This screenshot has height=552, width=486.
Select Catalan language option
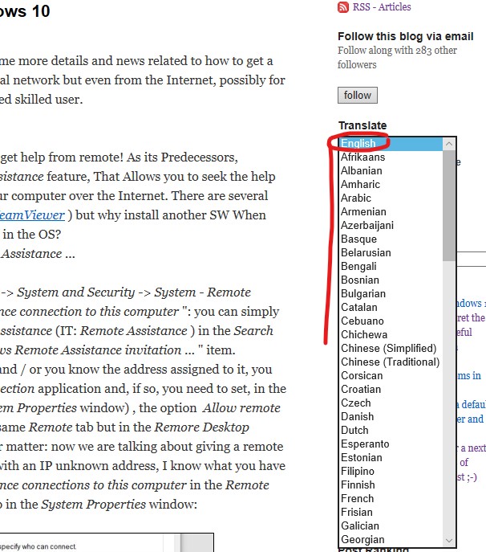point(359,308)
